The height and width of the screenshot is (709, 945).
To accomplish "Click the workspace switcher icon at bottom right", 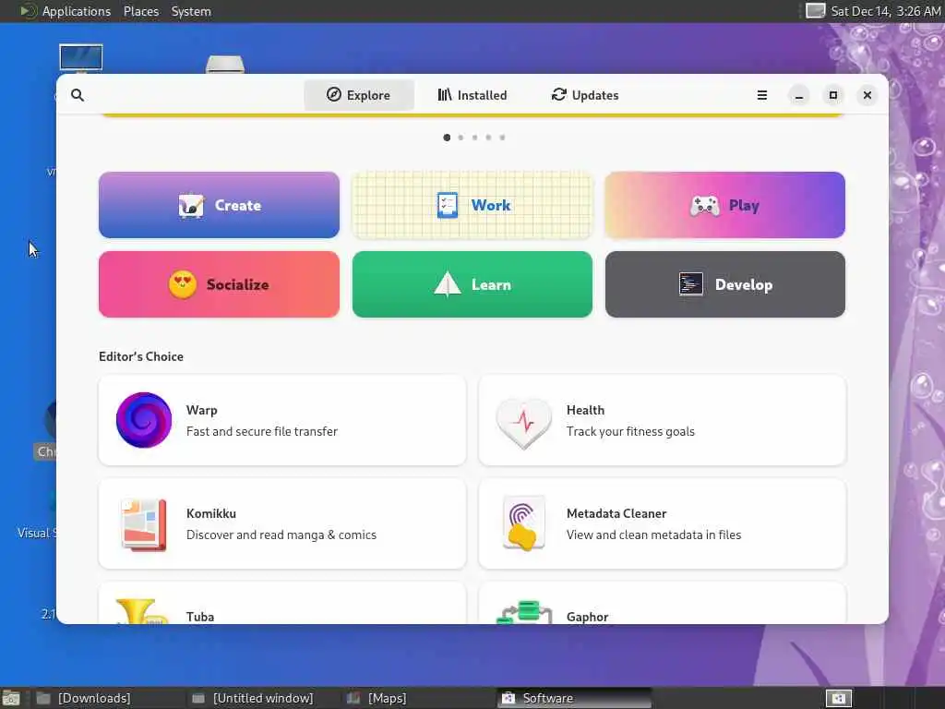I will 838,698.
